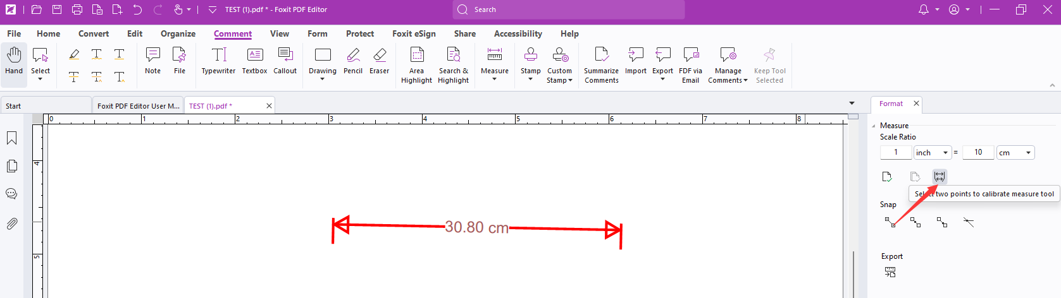Close the Format panel

click(916, 104)
